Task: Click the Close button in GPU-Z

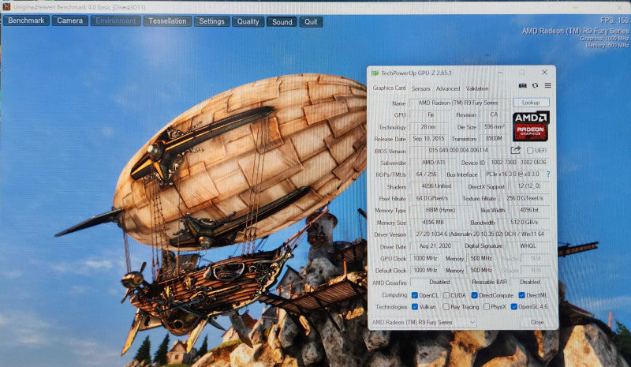Action: coord(536,322)
